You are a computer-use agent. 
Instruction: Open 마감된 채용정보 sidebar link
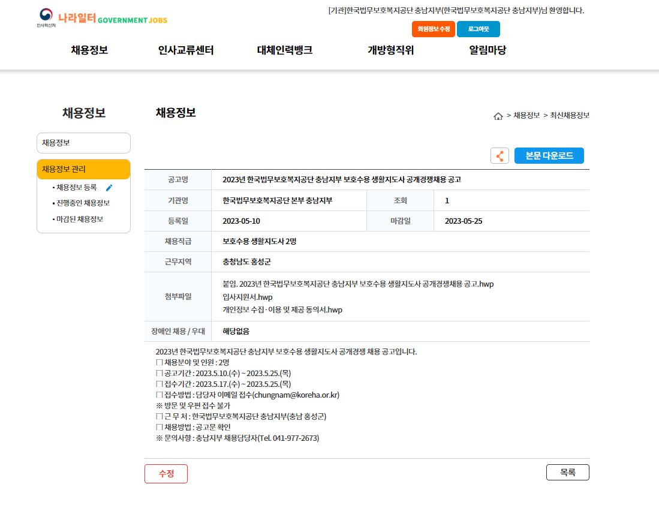79,219
